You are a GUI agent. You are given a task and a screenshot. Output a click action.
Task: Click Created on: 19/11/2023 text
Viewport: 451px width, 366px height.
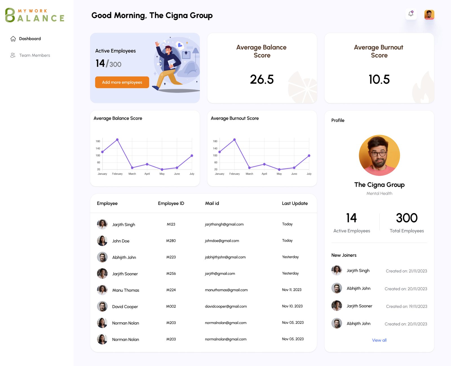click(x=406, y=307)
